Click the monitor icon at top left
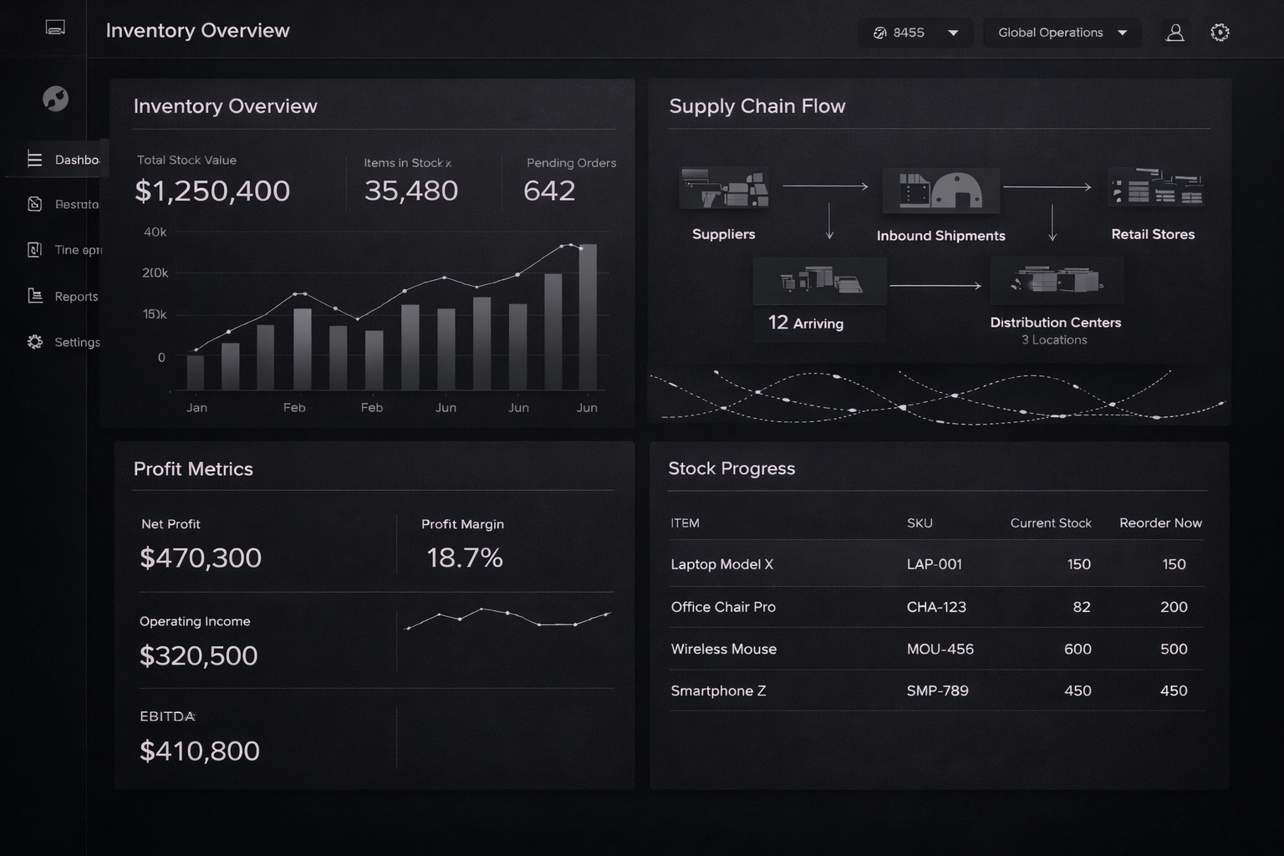The image size is (1284, 856). (55, 28)
